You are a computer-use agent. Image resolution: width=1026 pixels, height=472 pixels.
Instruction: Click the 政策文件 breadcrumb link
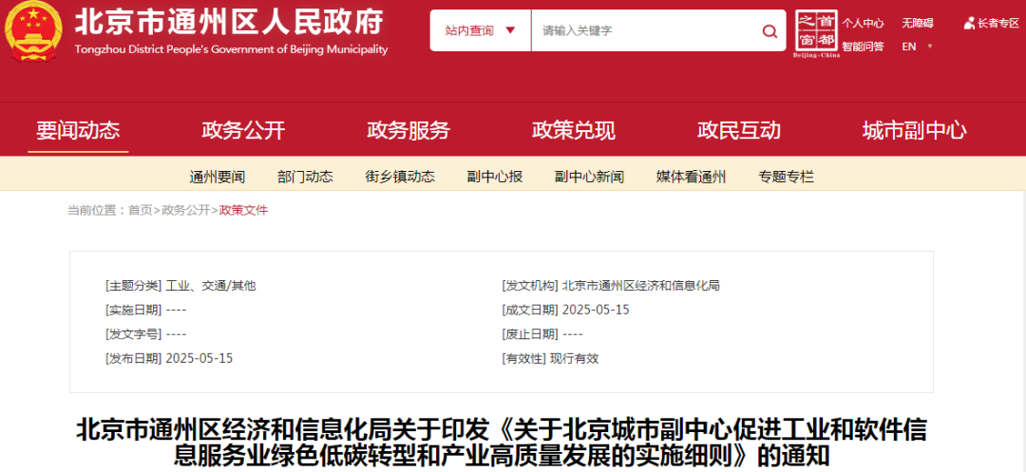tap(243, 210)
